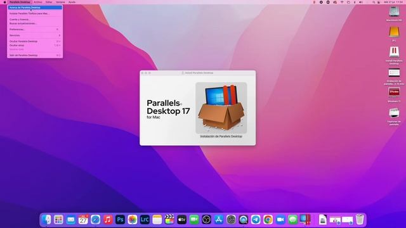406x228 pixels.
Task: Choose Buscar actualizaciones menu entry
Action: [x=35, y=23]
